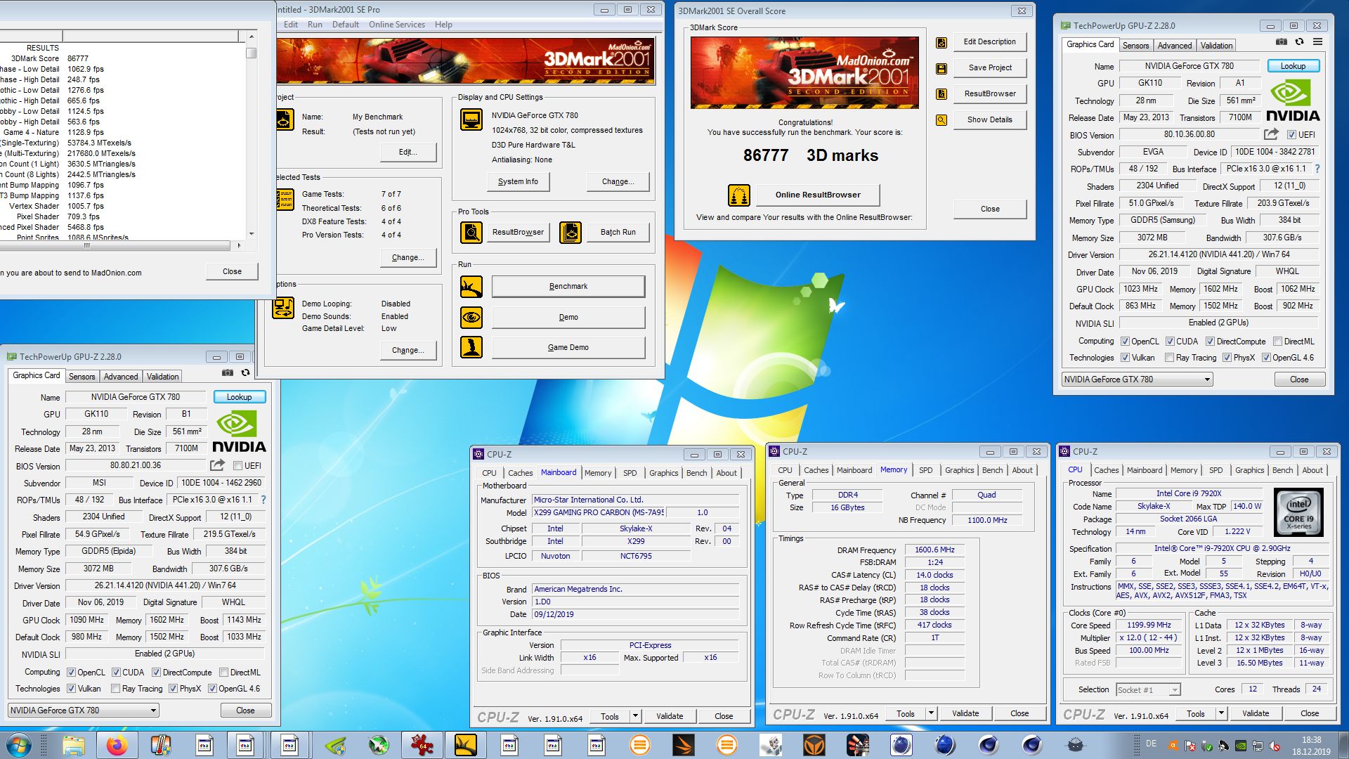
Task: Click the Show Details magnifier icon
Action: tap(941, 120)
